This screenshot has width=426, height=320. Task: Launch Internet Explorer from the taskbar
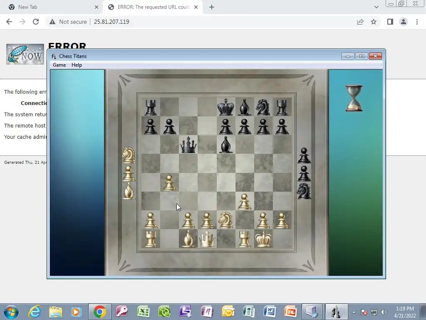35,312
